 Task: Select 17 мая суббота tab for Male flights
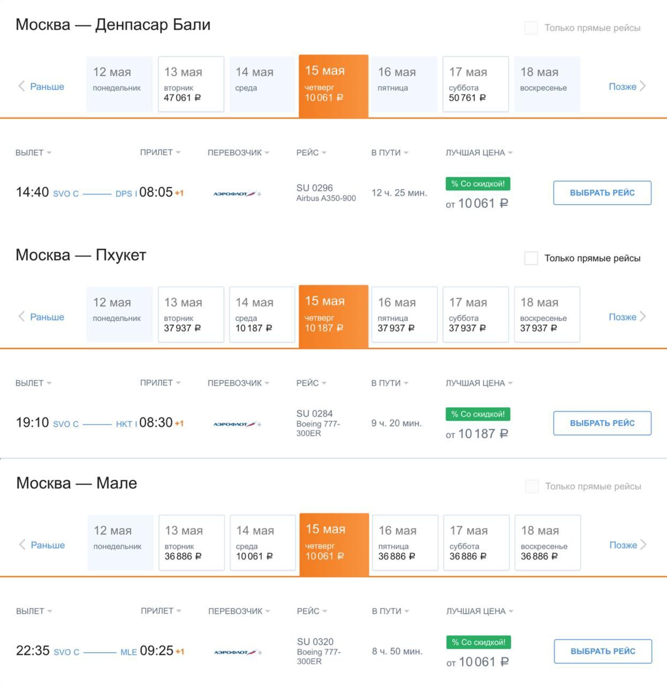click(x=476, y=543)
